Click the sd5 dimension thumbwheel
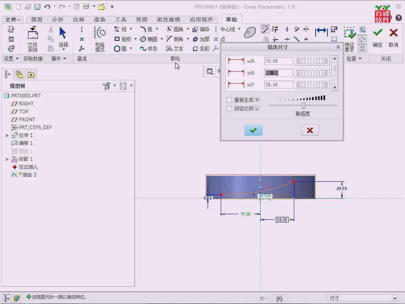This screenshot has height=304, width=405. tap(312, 61)
